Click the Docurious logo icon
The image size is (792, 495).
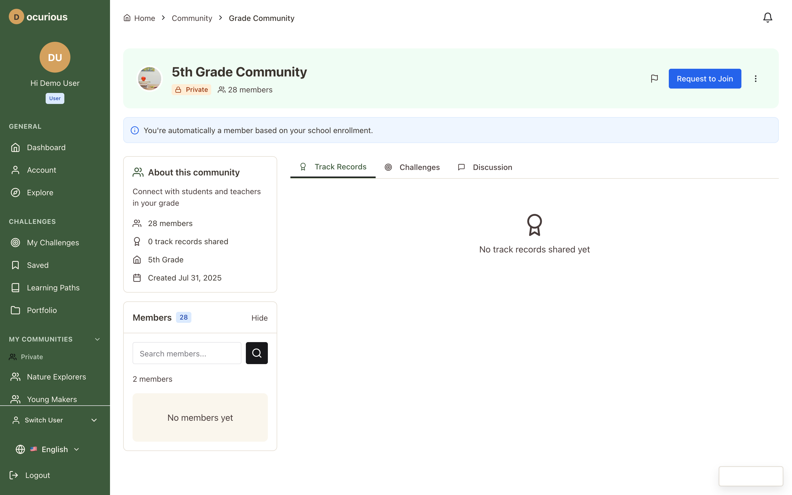click(16, 17)
